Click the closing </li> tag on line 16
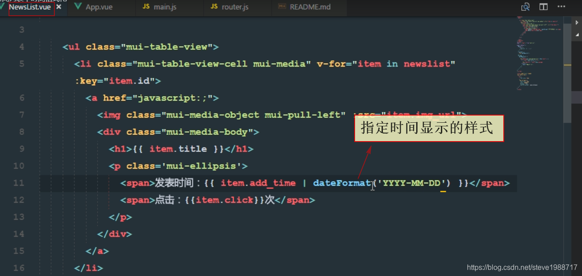Screen dimensions: 582x276 (89, 268)
